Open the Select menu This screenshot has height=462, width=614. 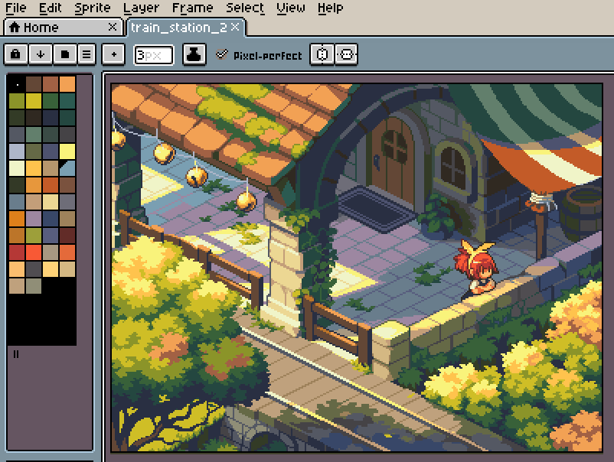(x=245, y=8)
